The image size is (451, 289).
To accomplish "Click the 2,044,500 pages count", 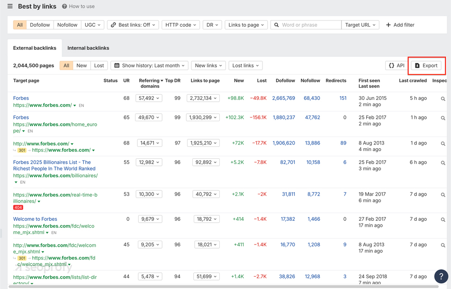I will tap(34, 65).
